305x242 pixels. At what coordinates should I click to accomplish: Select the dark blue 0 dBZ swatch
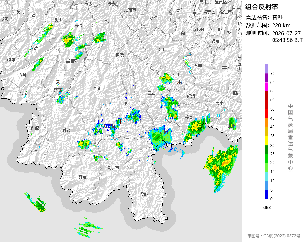coord(267,194)
